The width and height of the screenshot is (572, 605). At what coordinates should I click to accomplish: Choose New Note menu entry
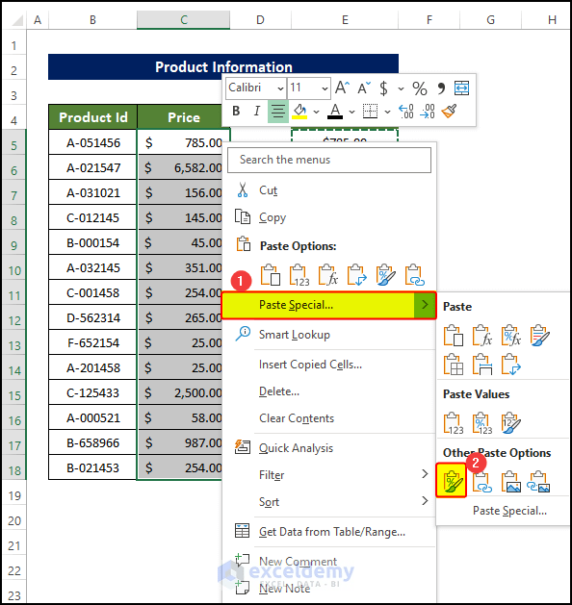coord(329,589)
